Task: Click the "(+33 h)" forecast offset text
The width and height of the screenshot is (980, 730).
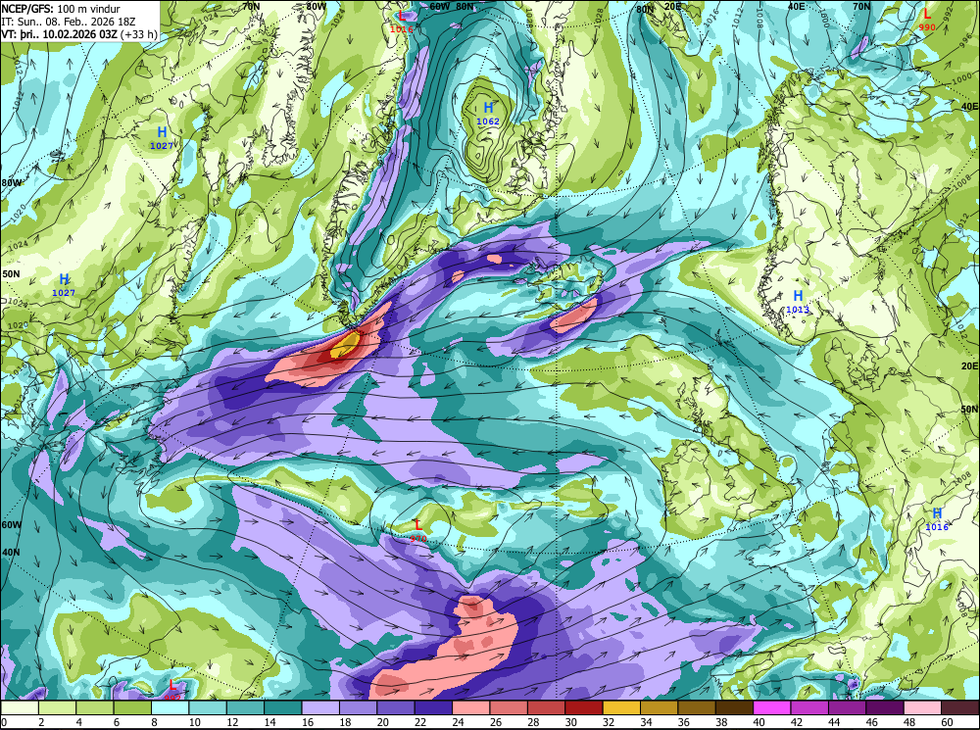Action: tap(138, 33)
